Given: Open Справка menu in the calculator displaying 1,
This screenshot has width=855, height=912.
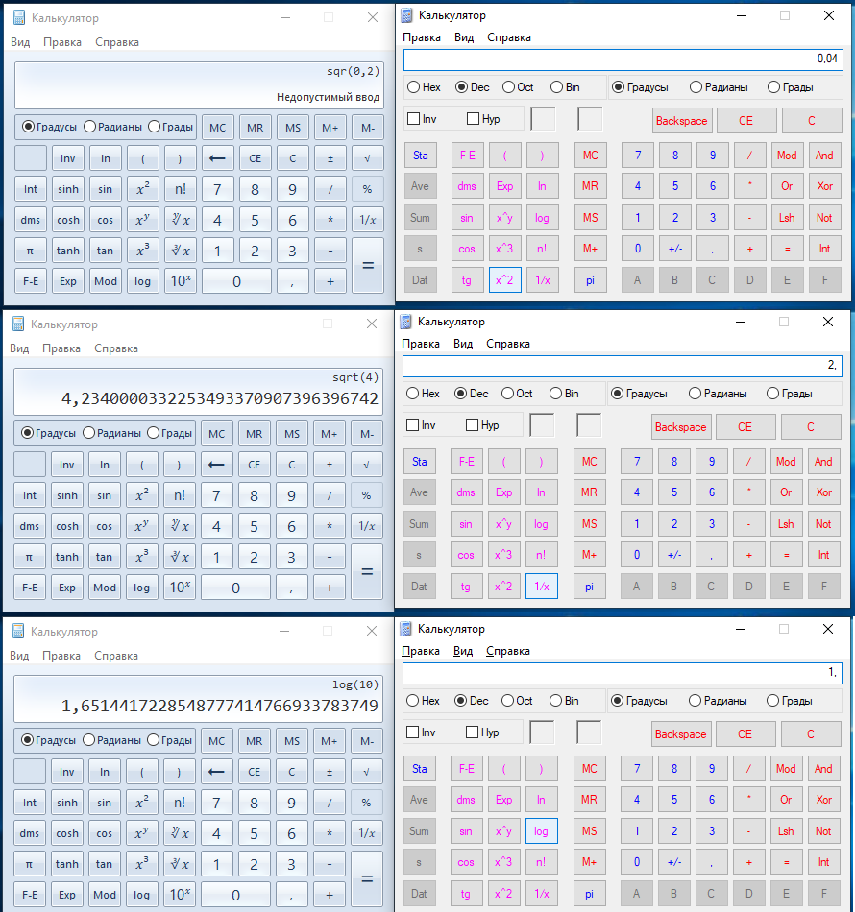Looking at the screenshot, I should point(508,651).
